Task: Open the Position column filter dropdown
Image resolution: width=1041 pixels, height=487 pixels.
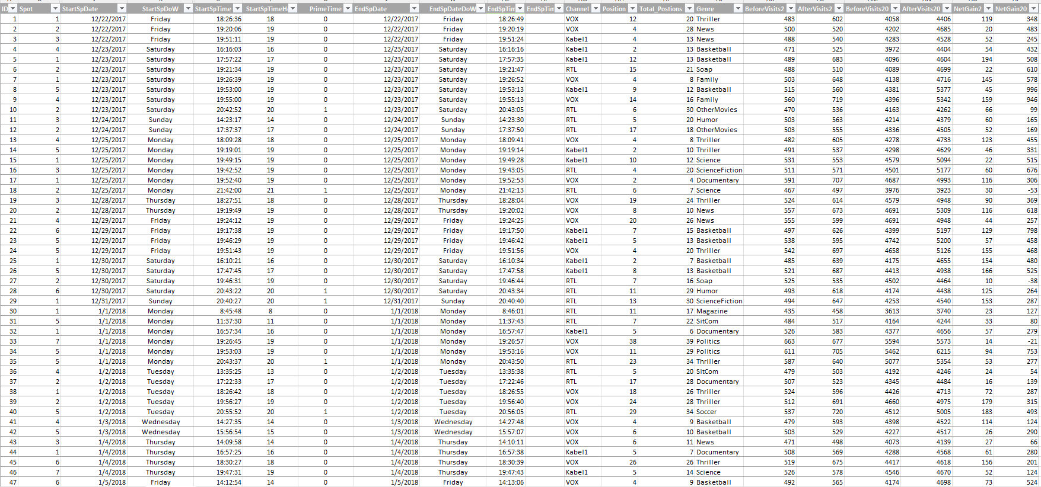Action: pyautogui.click(x=632, y=9)
